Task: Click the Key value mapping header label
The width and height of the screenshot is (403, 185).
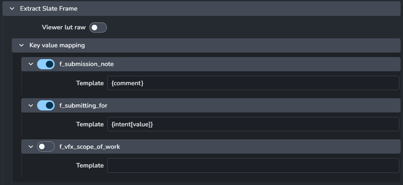Action: tap(57, 45)
